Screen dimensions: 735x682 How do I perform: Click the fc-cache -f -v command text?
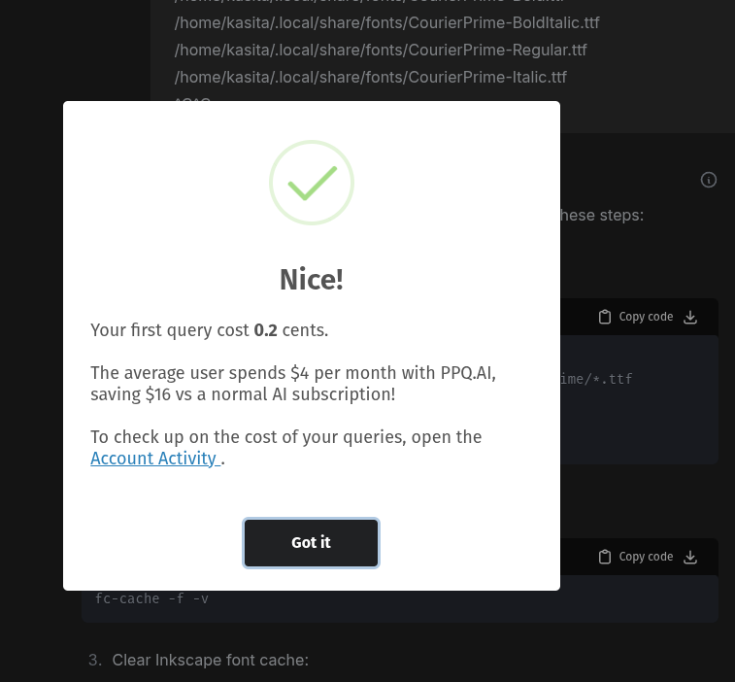(151, 599)
